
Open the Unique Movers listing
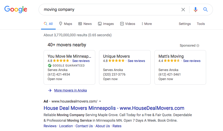116,56
